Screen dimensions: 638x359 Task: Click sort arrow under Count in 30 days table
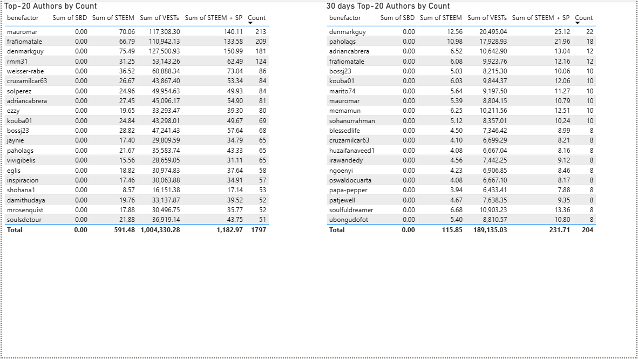click(578, 23)
